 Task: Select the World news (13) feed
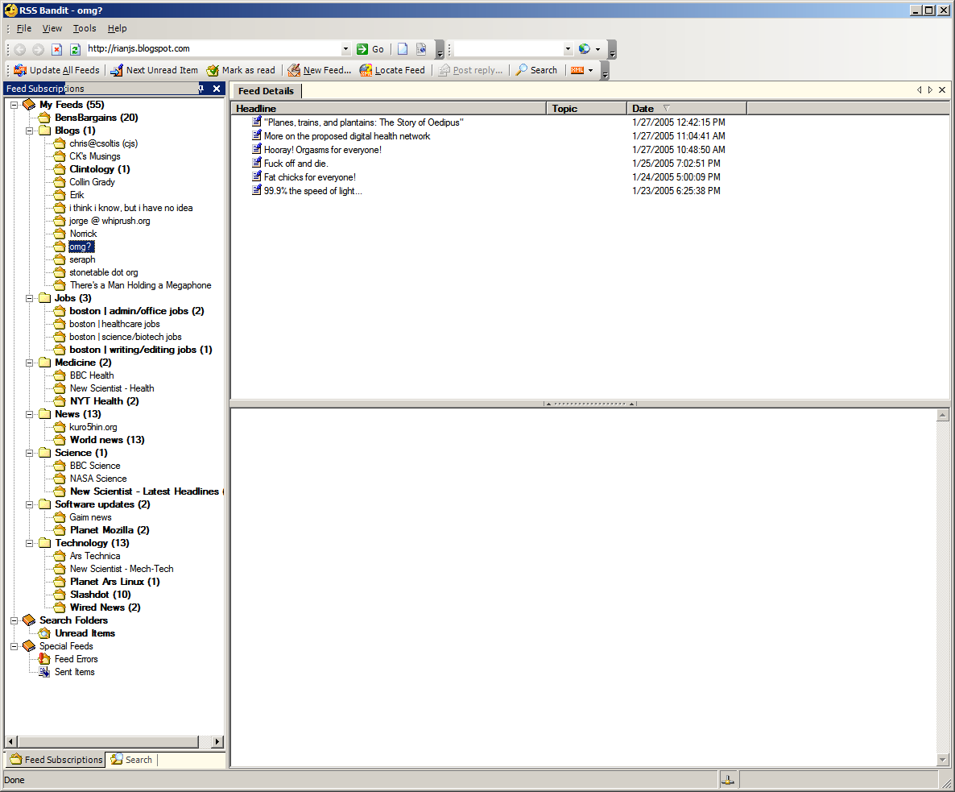[106, 440]
